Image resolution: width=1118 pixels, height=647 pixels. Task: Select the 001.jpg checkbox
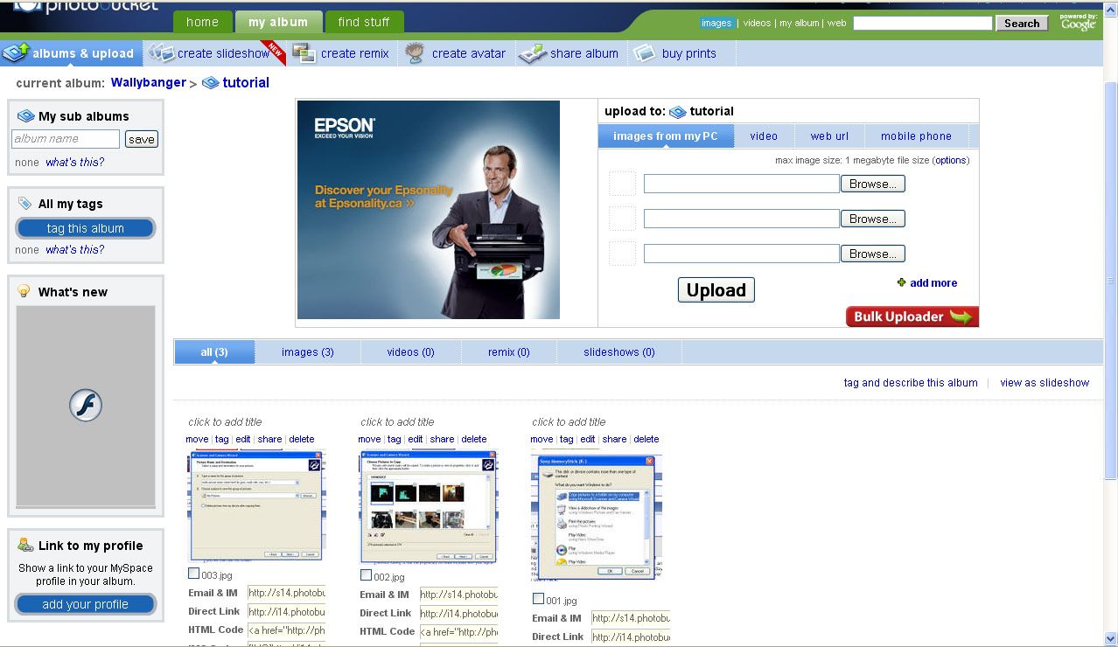(538, 599)
